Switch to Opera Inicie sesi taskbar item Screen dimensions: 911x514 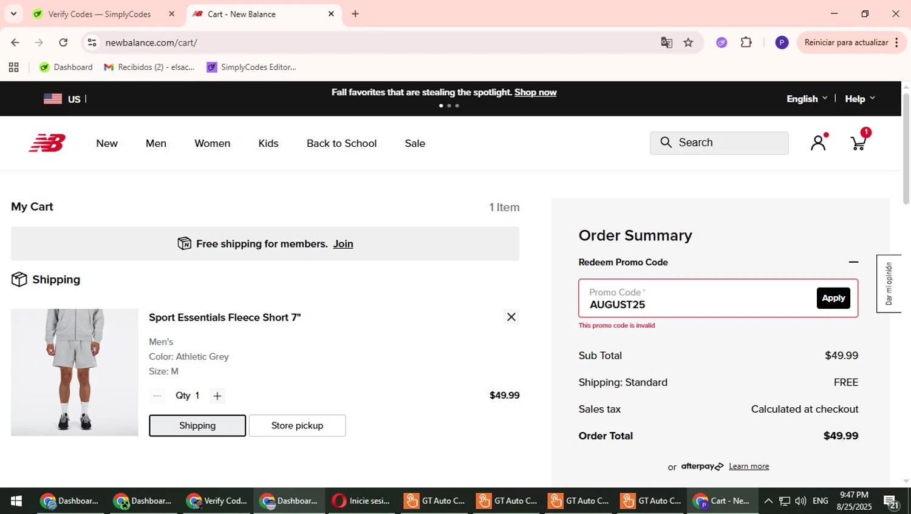tap(361, 501)
